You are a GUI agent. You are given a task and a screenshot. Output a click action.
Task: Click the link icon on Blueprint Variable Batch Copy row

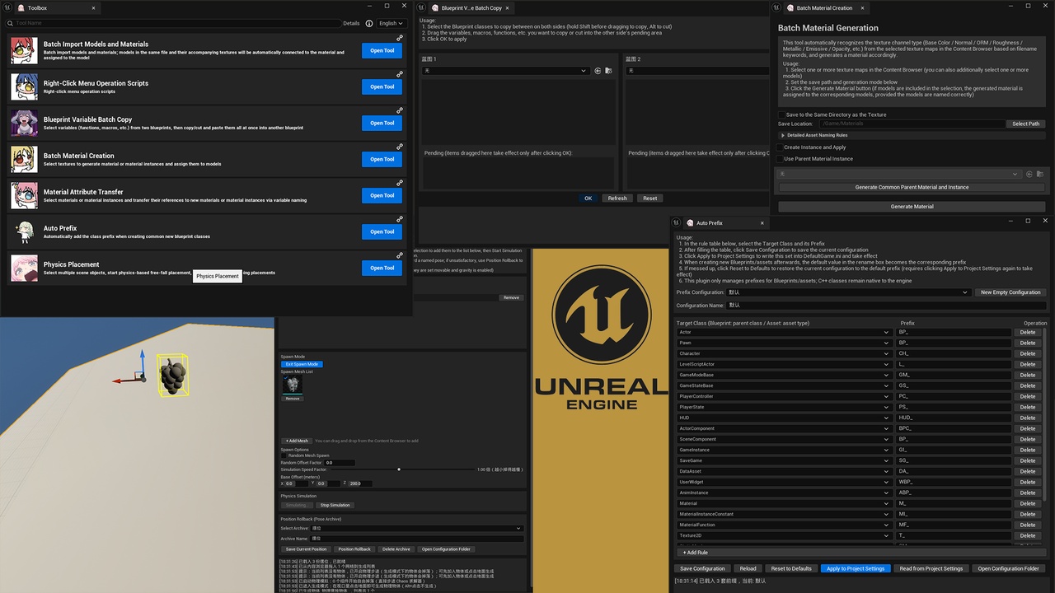400,110
